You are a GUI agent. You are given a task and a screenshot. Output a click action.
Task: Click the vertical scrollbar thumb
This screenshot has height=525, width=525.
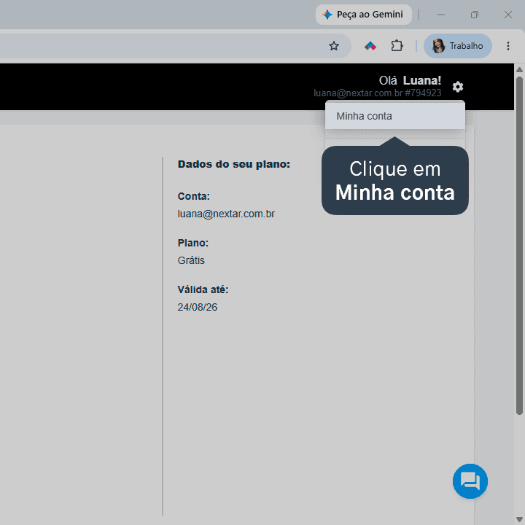point(519,246)
